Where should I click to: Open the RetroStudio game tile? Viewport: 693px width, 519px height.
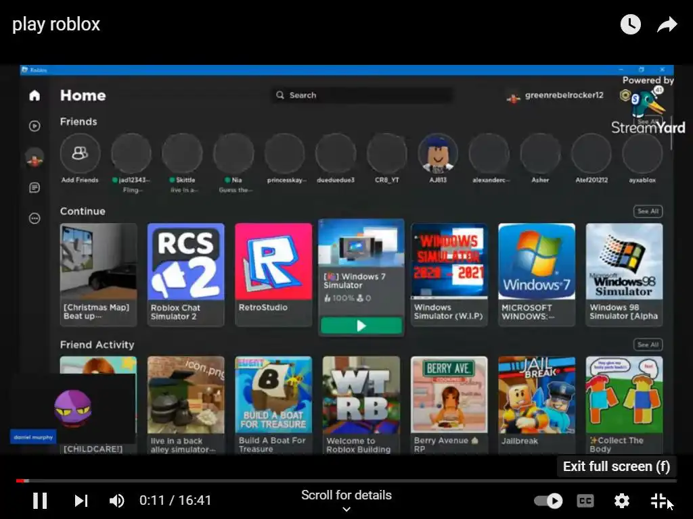coord(273,274)
